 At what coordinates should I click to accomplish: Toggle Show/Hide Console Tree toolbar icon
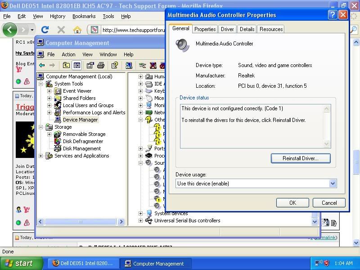pyautogui.click(x=76, y=65)
